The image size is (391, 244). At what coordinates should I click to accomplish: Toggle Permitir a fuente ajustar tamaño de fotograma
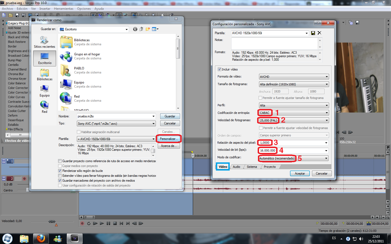click(260, 98)
